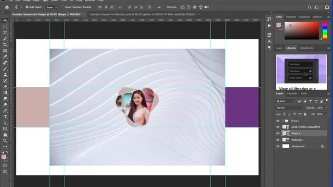The height and width of the screenshot is (187, 333).
Task: Select the Pen tool
Action: (x=5, y=111)
